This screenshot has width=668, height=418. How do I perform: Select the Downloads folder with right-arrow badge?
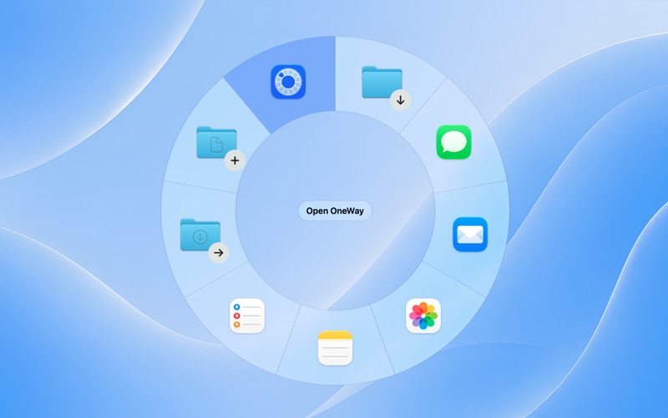tap(205, 241)
